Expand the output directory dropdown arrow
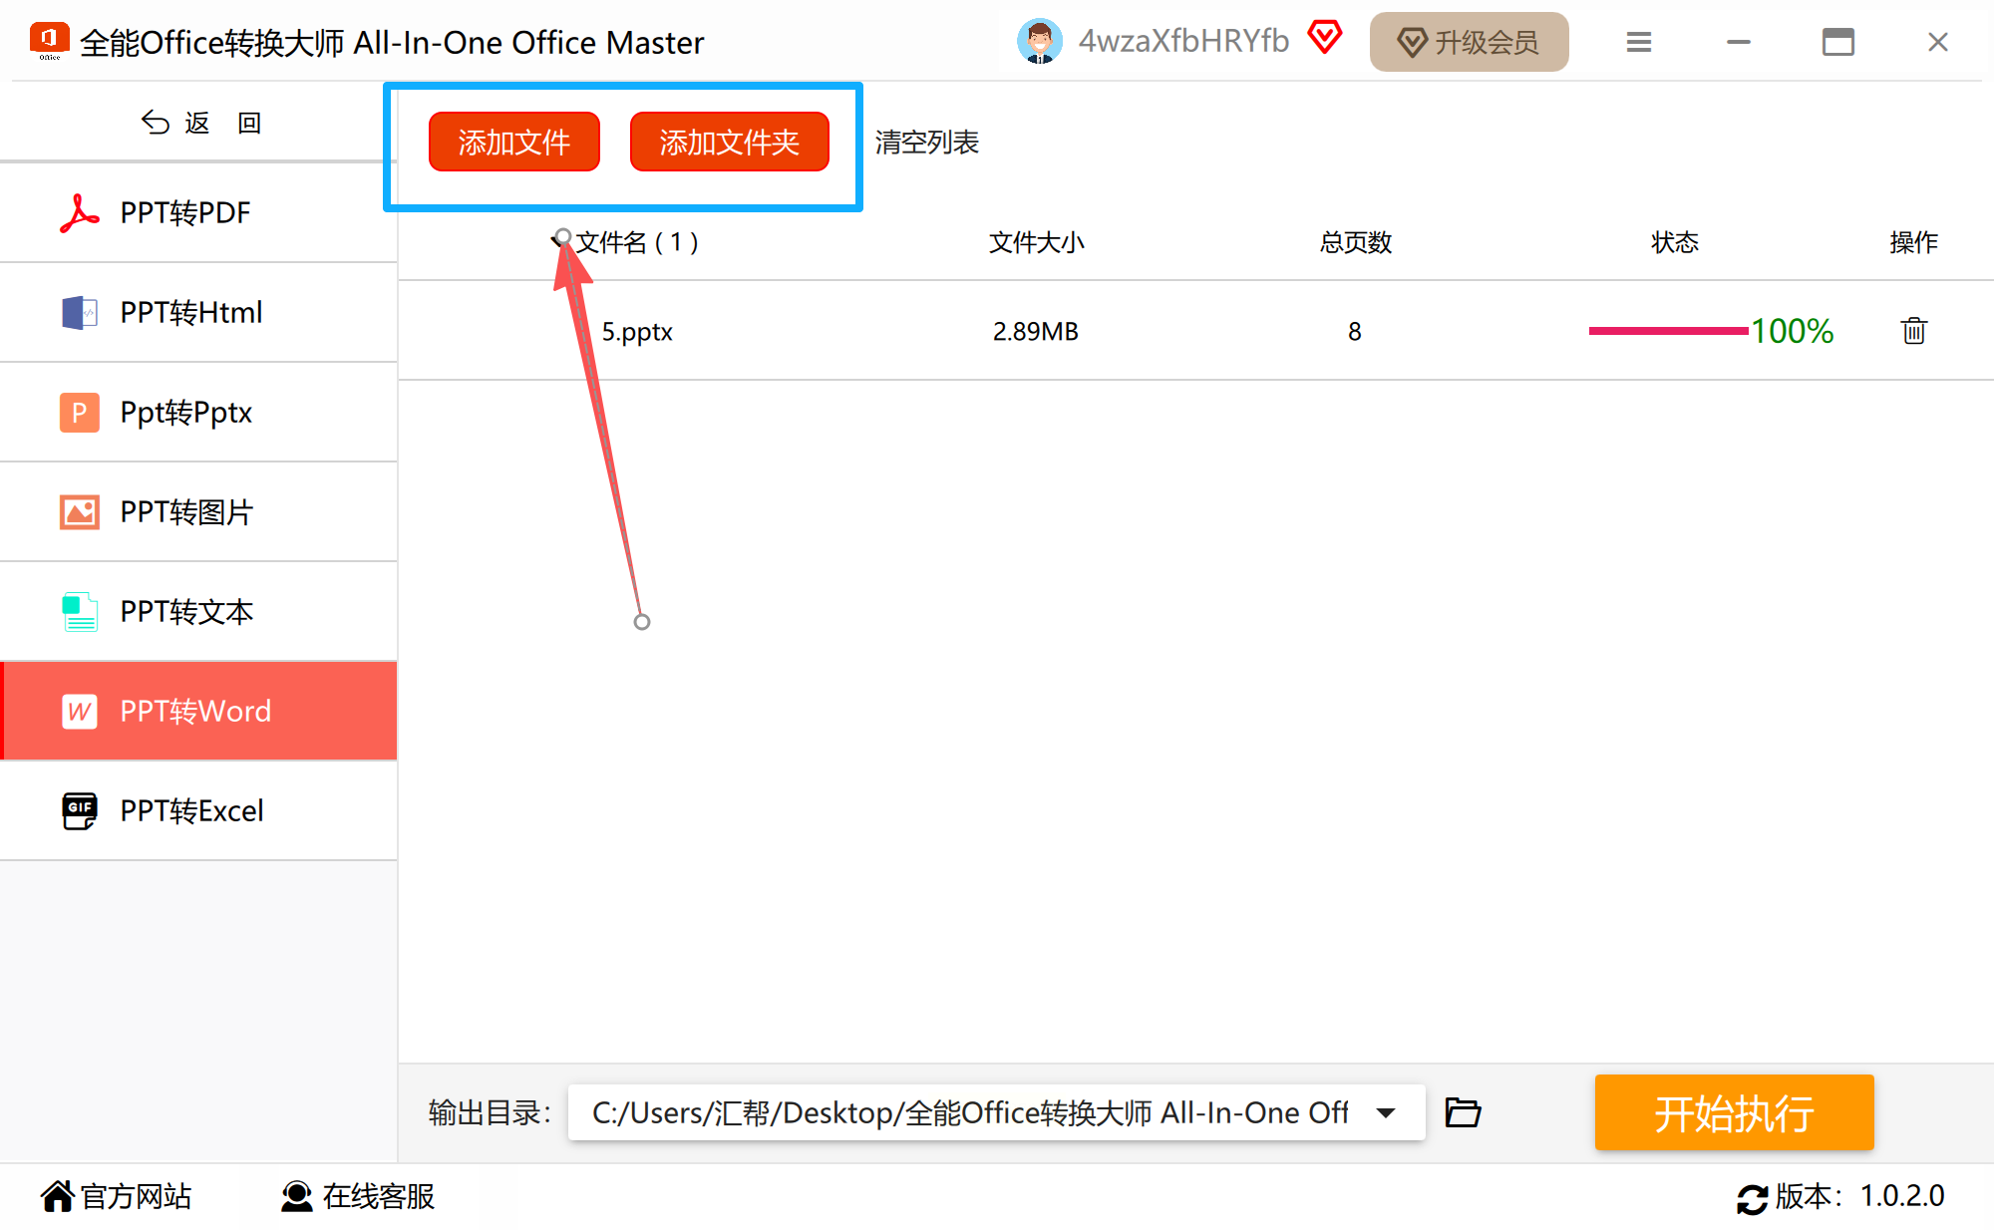The height and width of the screenshot is (1230, 1994). pos(1386,1112)
